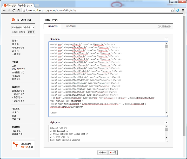Click the 미리보기 preview button
Viewport: 187px width, 159px height.
[103, 152]
